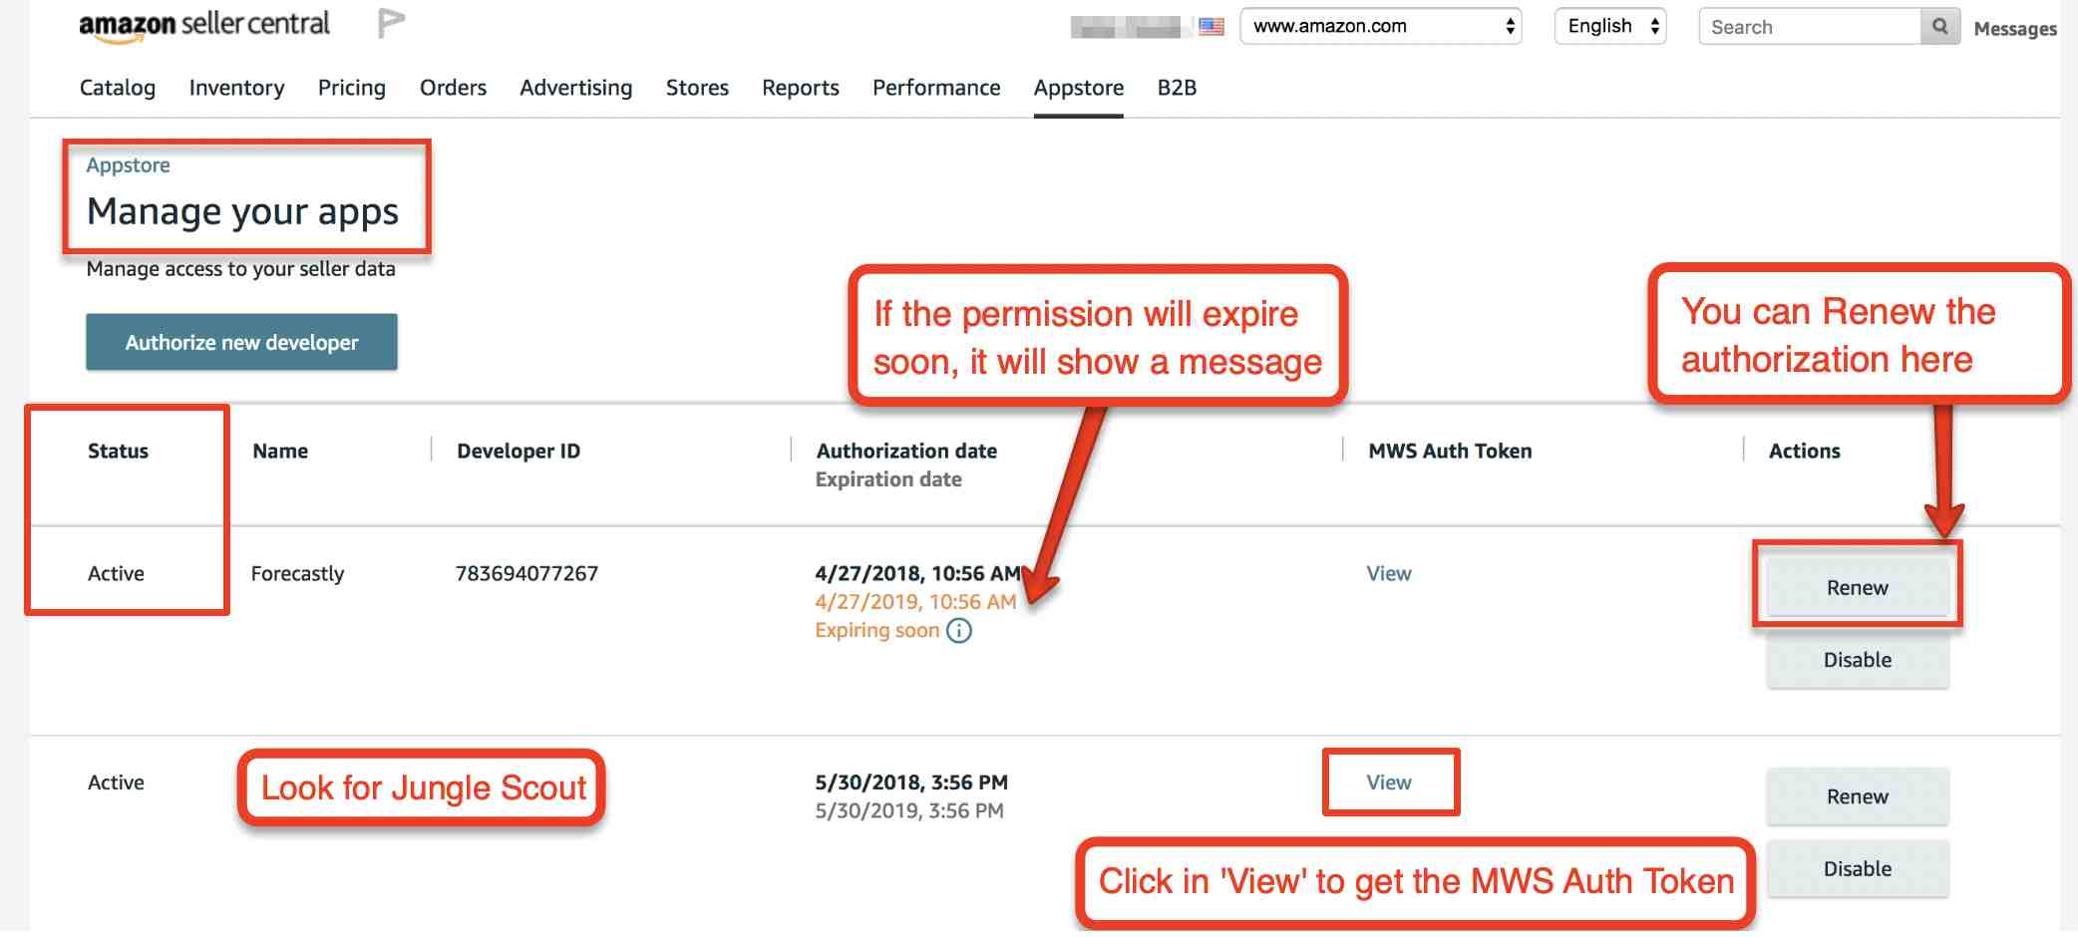Screen dimensions: 2078x937
Task: Click the Name column header
Action: [280, 452]
